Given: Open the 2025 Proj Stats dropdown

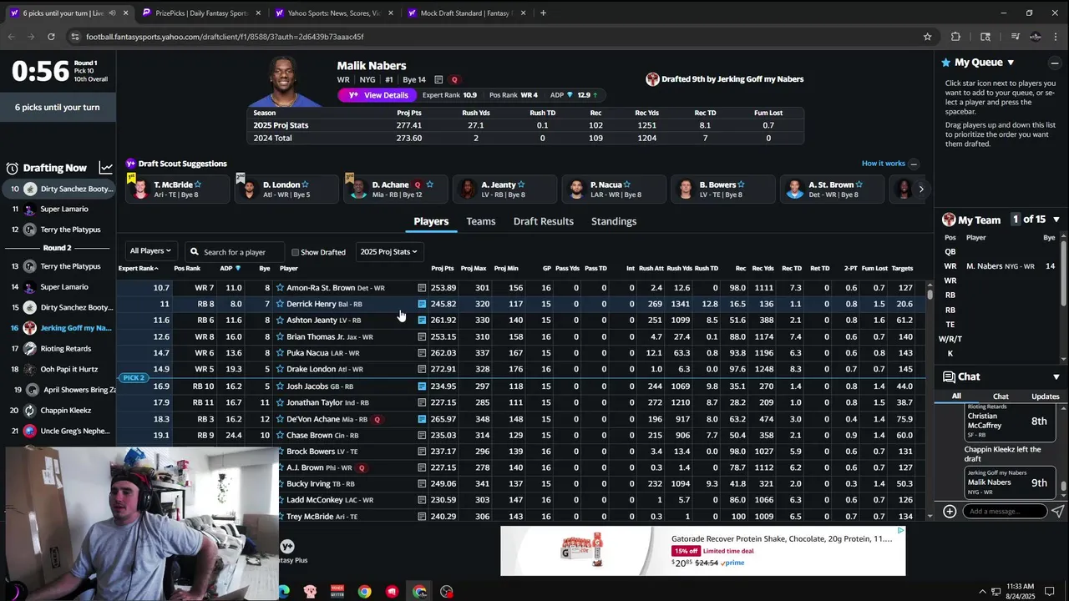Looking at the screenshot, I should (388, 251).
